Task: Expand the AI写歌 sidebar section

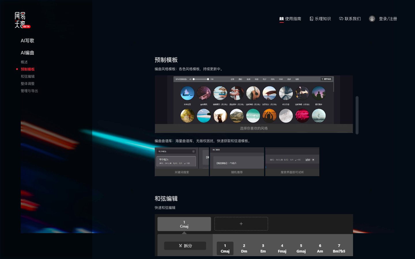Action: coord(27,41)
